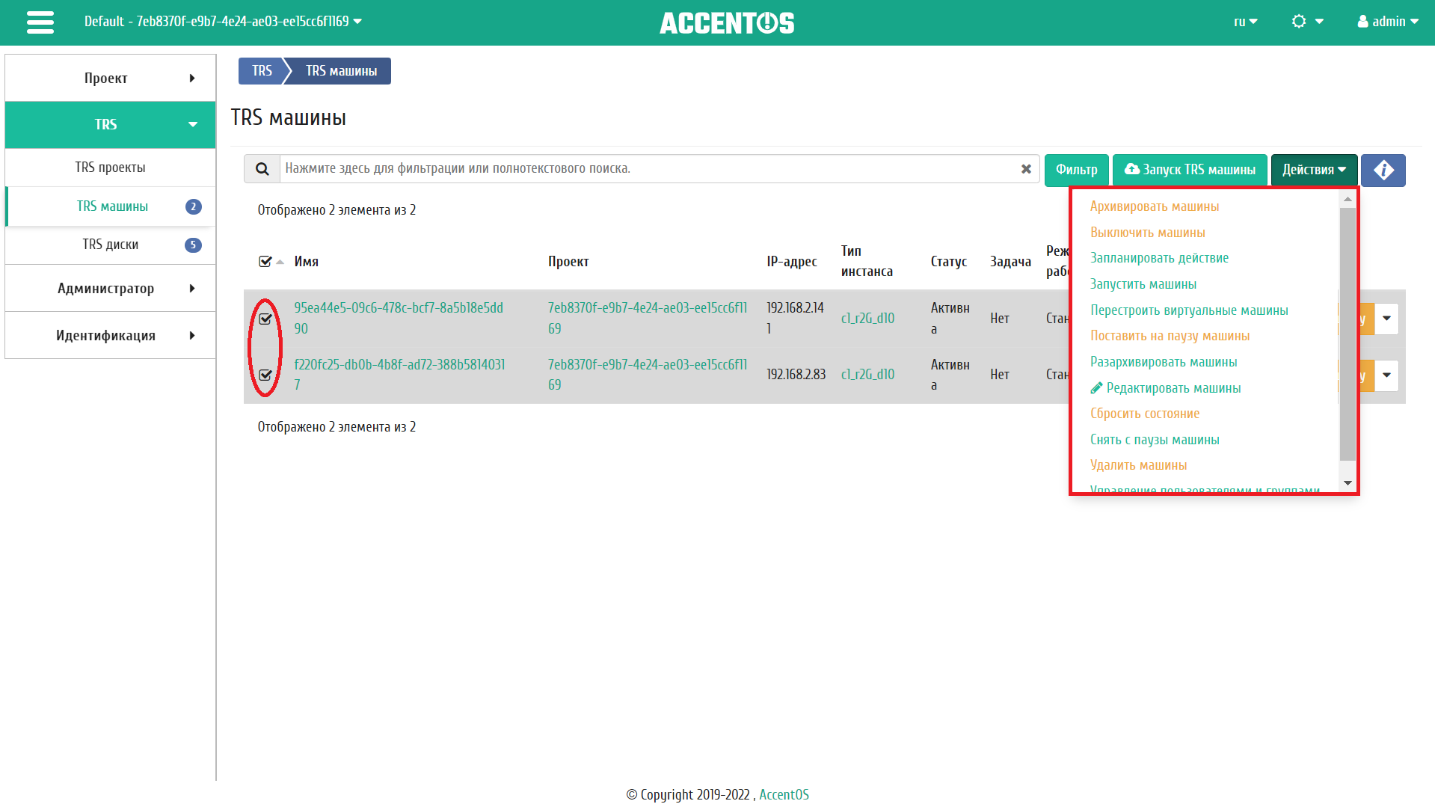
Task: Expand the Идентификация sidebar section
Action: pyautogui.click(x=111, y=335)
